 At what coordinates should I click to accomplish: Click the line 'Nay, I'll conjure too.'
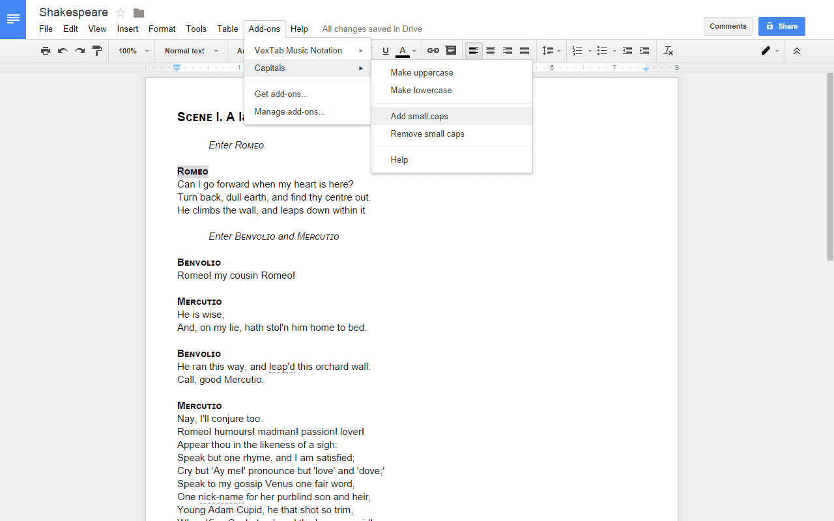click(x=220, y=419)
